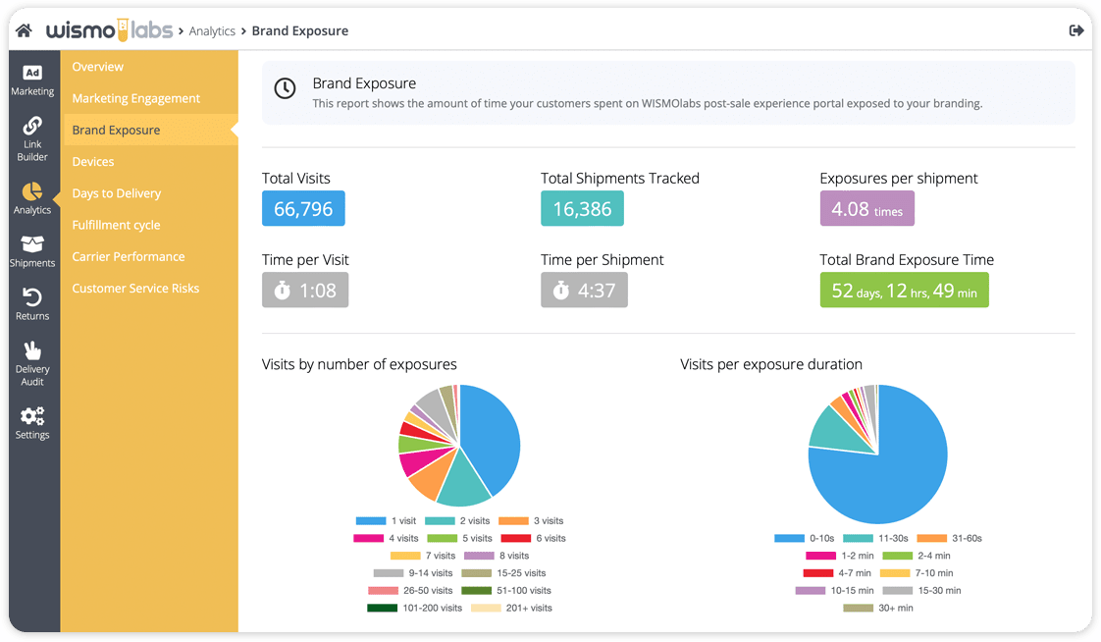1101x642 pixels.
Task: Open the Customer Service Risks report
Action: 135,288
